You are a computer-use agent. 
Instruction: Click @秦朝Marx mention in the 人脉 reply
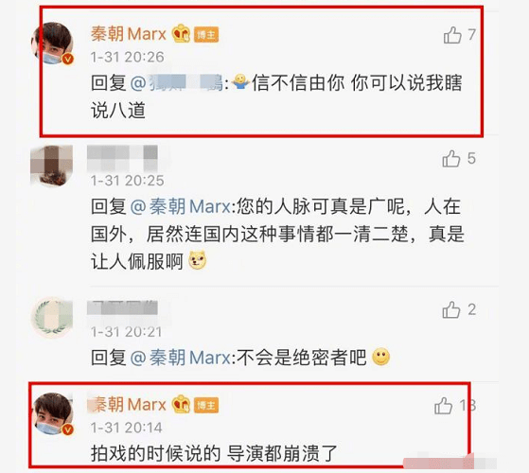tap(181, 206)
